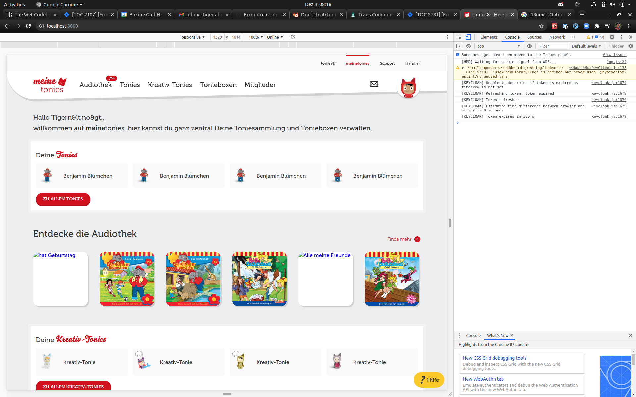Open Mitglieder in the main navigation
Screen dimensions: 636x397
click(x=260, y=85)
